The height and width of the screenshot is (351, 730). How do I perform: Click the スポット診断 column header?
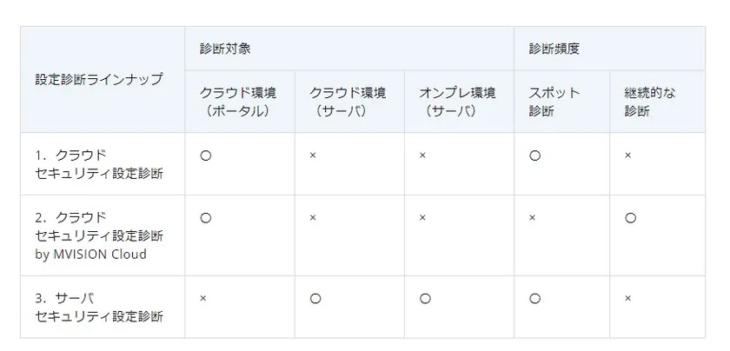(554, 102)
